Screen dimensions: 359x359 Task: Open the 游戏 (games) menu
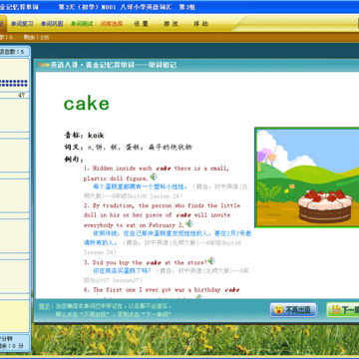[171, 24]
